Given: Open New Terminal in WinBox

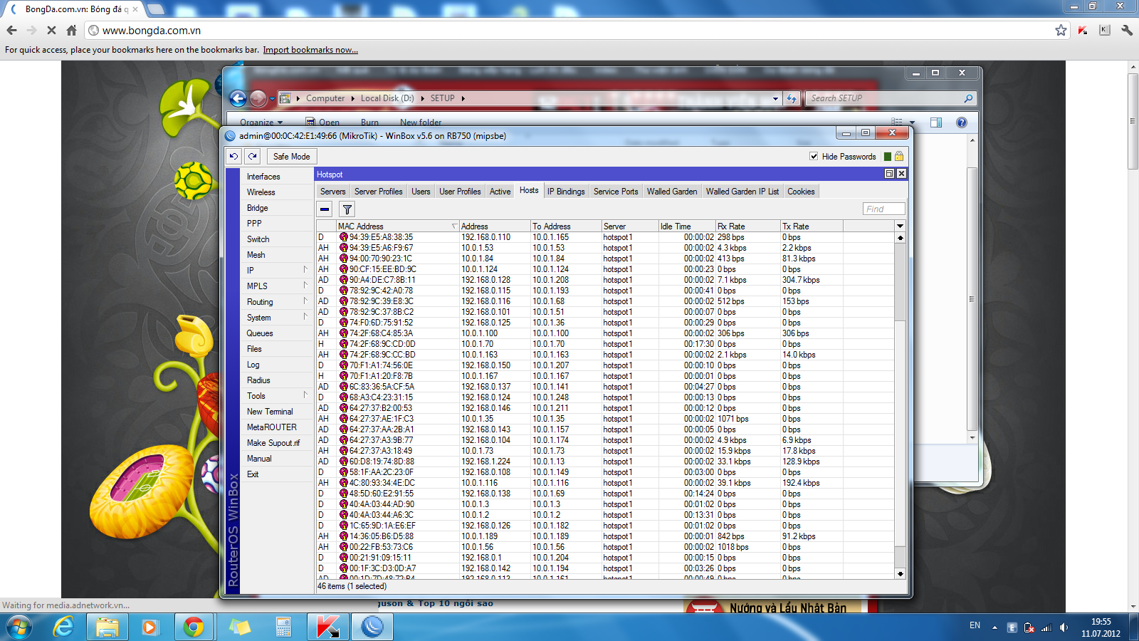Looking at the screenshot, I should [x=277, y=412].
